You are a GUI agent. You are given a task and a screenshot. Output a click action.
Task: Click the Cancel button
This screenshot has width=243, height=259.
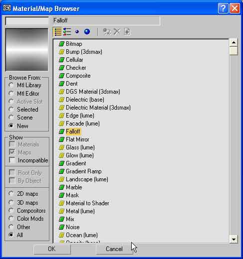click(114, 249)
